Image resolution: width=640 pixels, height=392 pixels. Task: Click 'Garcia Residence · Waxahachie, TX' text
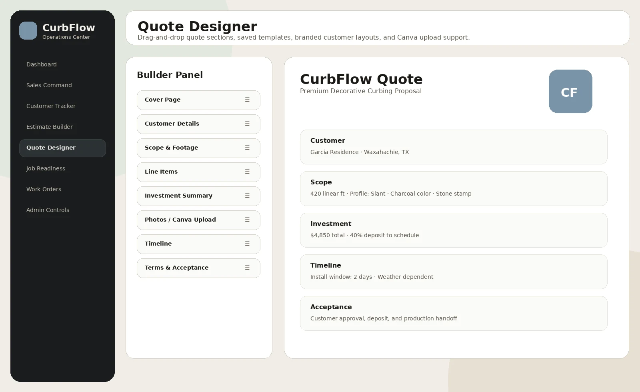click(360, 152)
